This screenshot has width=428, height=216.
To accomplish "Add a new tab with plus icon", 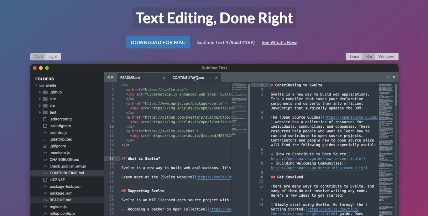I will [x=388, y=77].
